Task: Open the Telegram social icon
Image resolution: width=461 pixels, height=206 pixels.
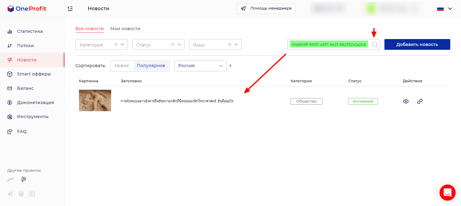Action: pyautogui.click(x=10, y=194)
